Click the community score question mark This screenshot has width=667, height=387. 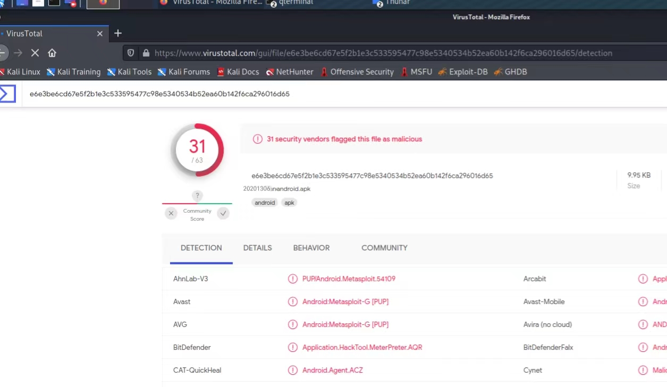(x=197, y=196)
